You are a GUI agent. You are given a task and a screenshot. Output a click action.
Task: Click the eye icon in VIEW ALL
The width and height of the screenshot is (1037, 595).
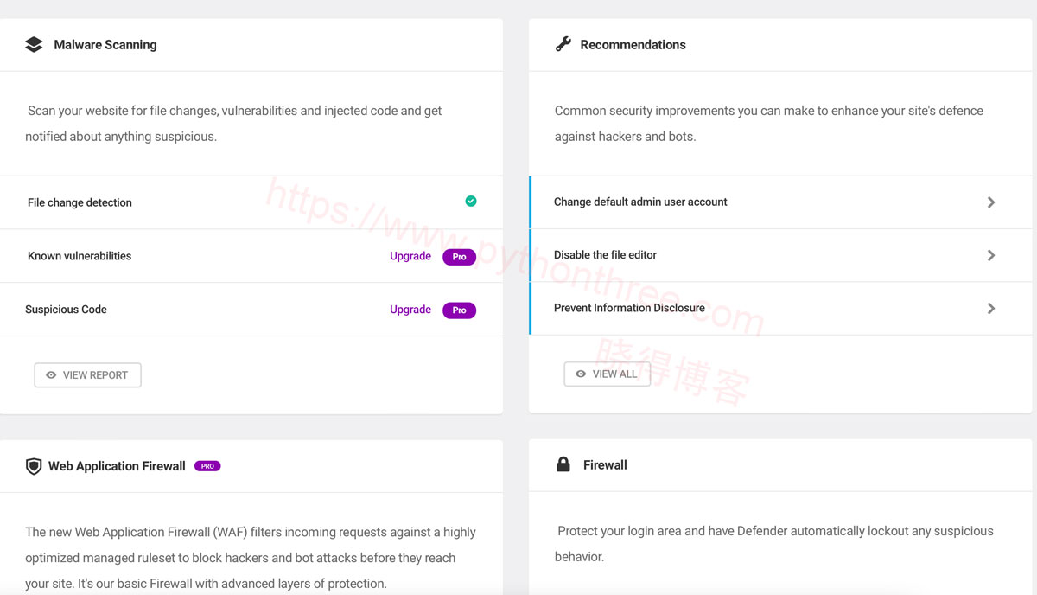pos(581,374)
